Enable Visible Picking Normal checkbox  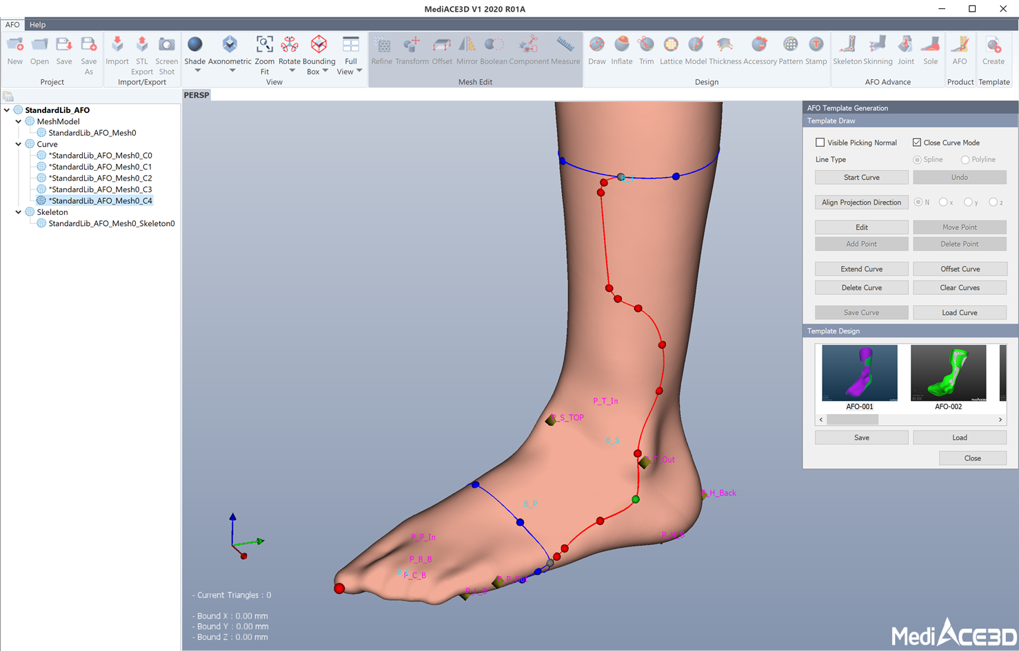click(x=820, y=143)
